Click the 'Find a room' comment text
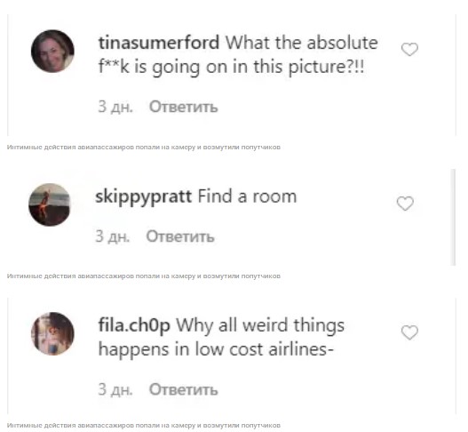Screen dimensions: 468x432 tap(247, 196)
